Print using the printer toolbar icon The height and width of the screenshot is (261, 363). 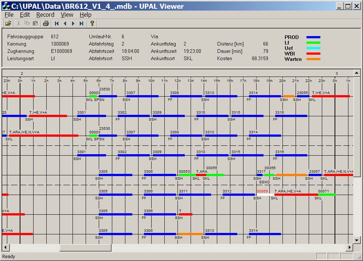point(46,24)
